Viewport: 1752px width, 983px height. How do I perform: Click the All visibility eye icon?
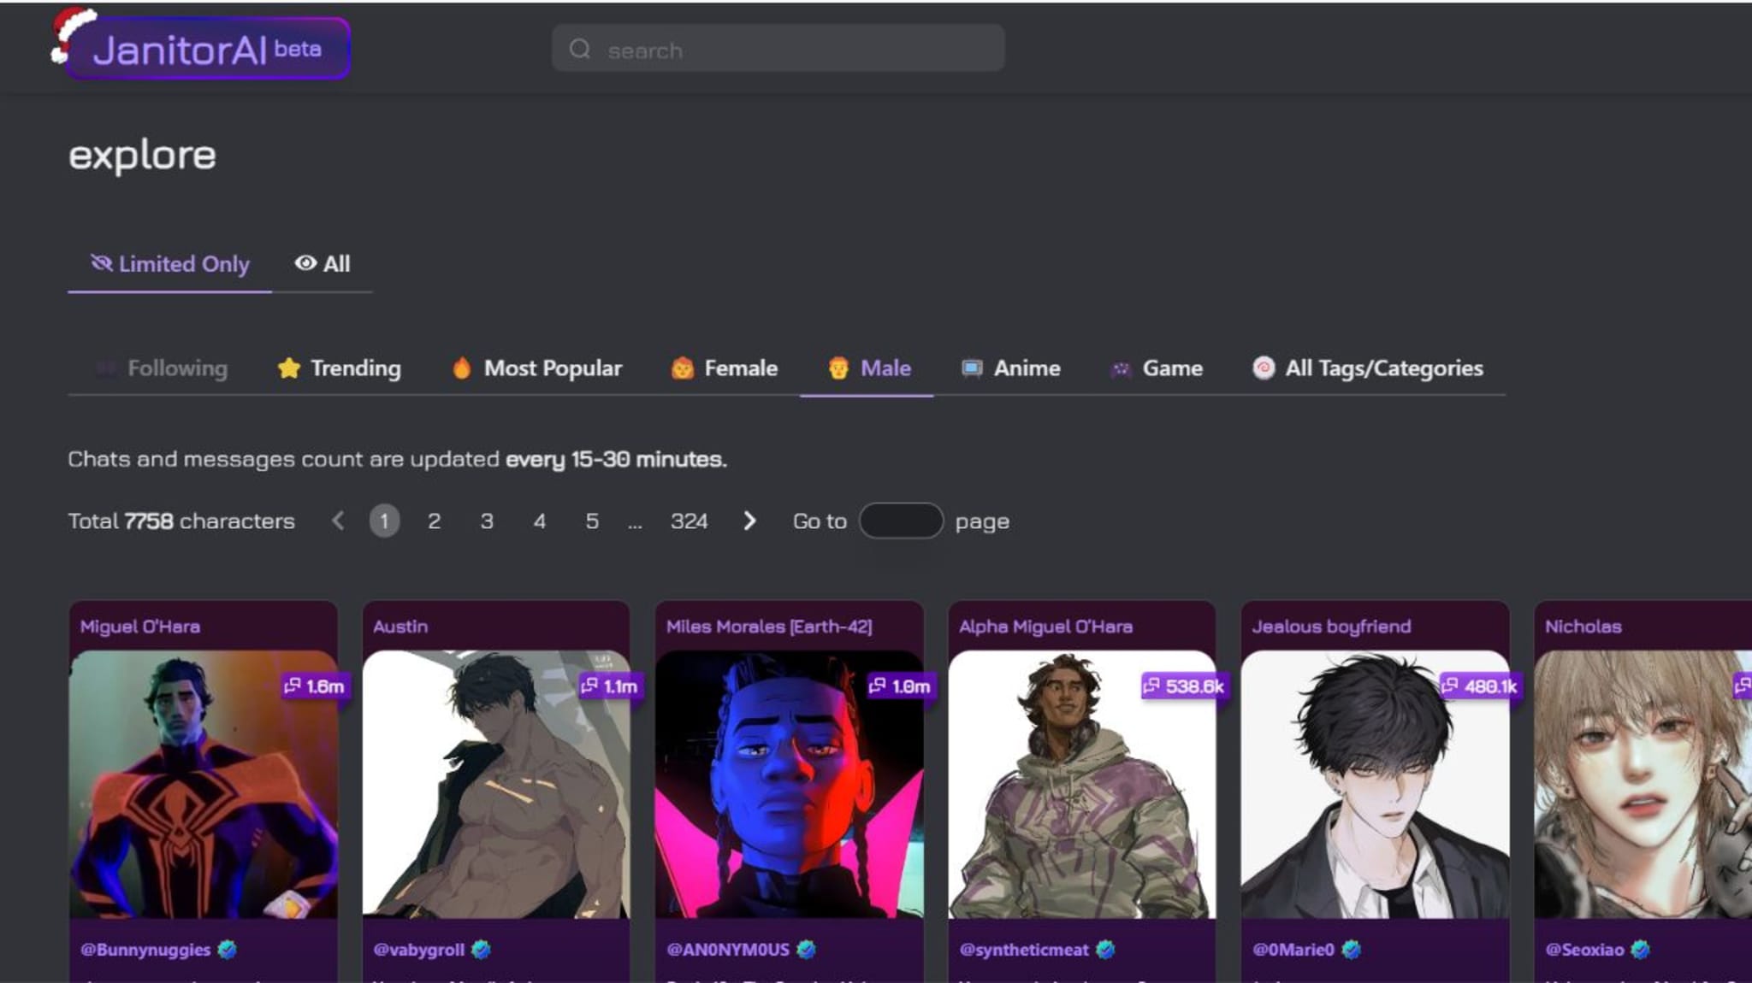[305, 263]
